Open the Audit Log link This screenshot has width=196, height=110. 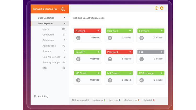tap(43, 96)
